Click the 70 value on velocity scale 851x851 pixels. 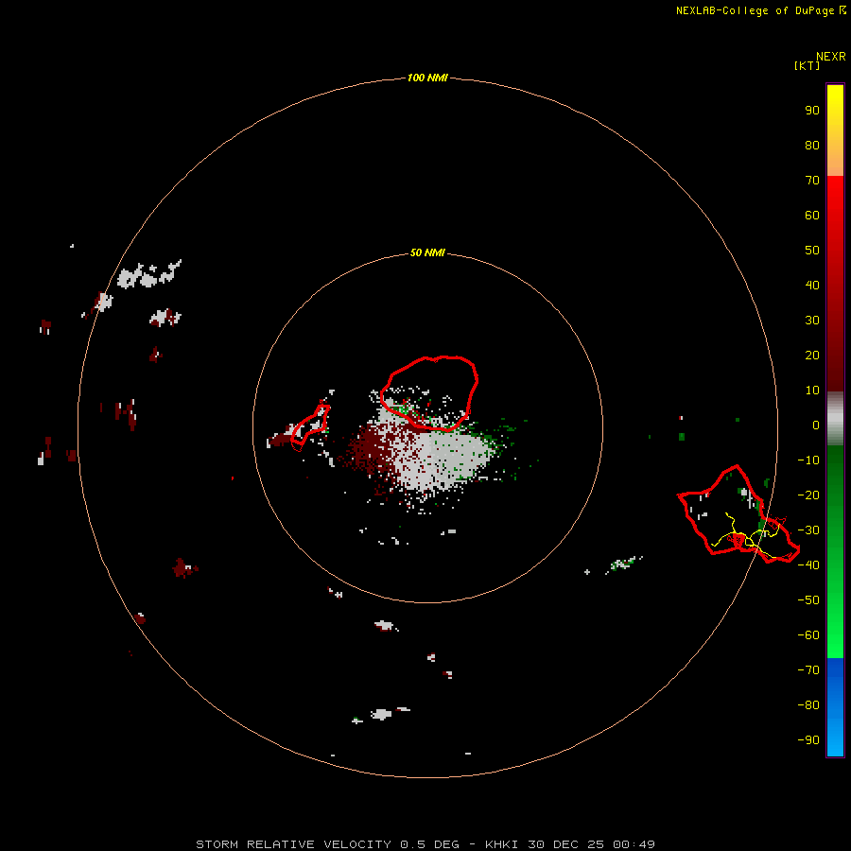click(812, 181)
